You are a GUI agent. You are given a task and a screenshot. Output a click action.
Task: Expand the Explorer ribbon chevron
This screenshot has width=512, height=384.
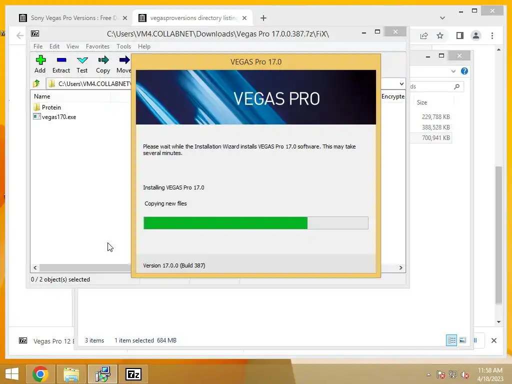tap(453, 71)
